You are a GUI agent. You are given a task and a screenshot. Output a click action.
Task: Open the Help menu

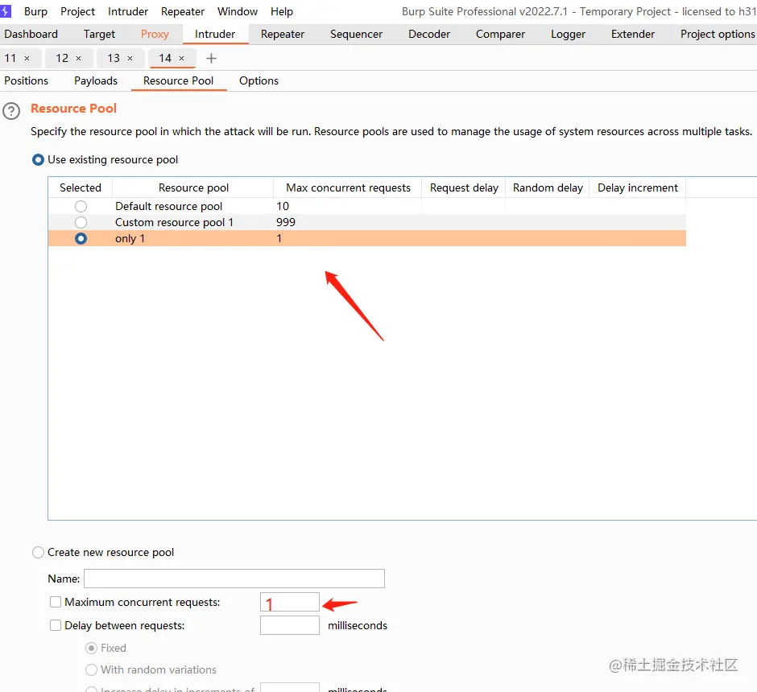(x=282, y=11)
